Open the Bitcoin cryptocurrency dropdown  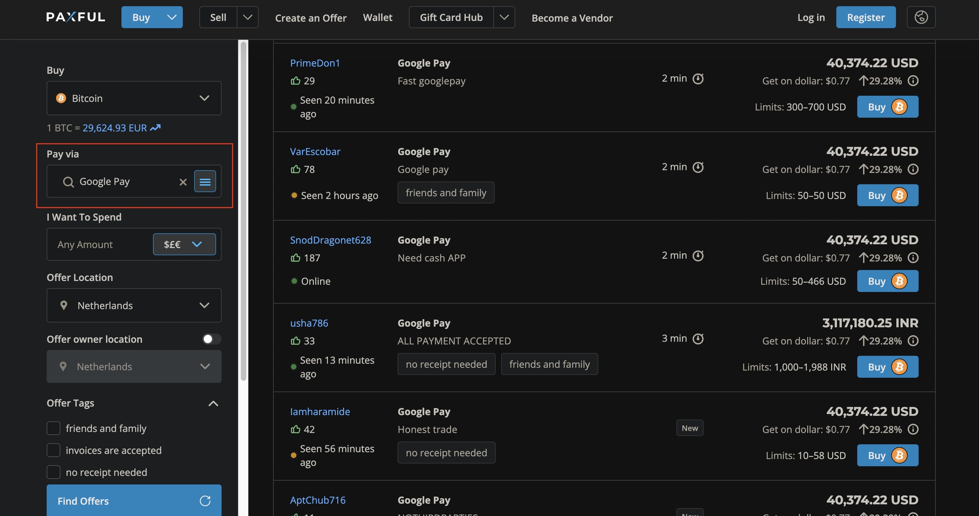coord(134,98)
